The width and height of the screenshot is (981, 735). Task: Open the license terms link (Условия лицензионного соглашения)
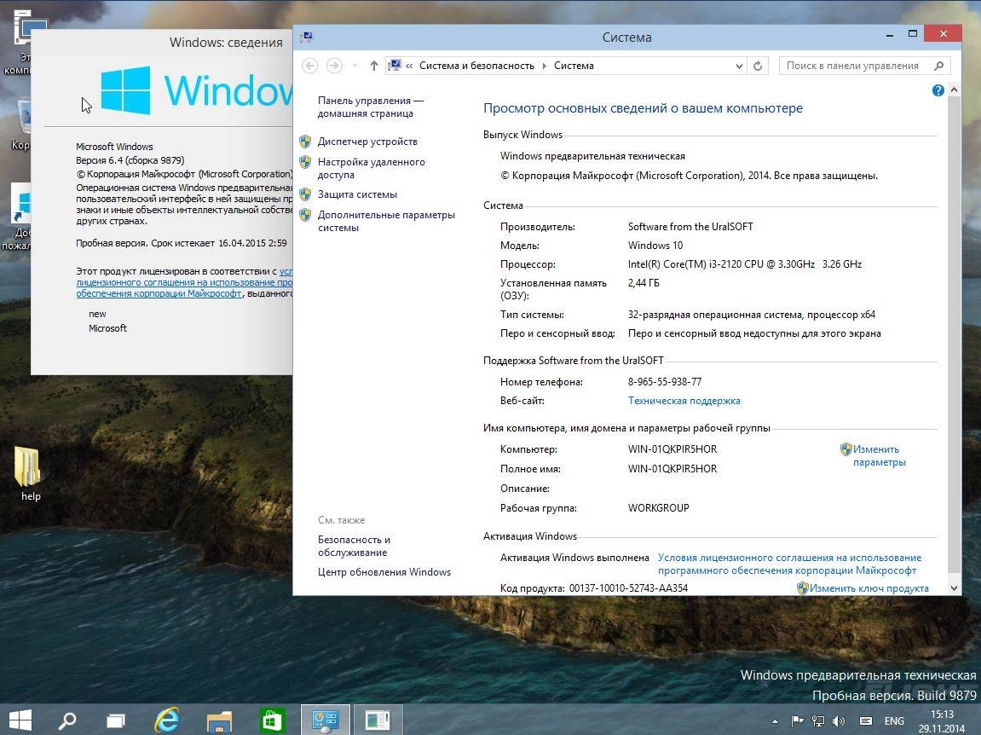789,564
